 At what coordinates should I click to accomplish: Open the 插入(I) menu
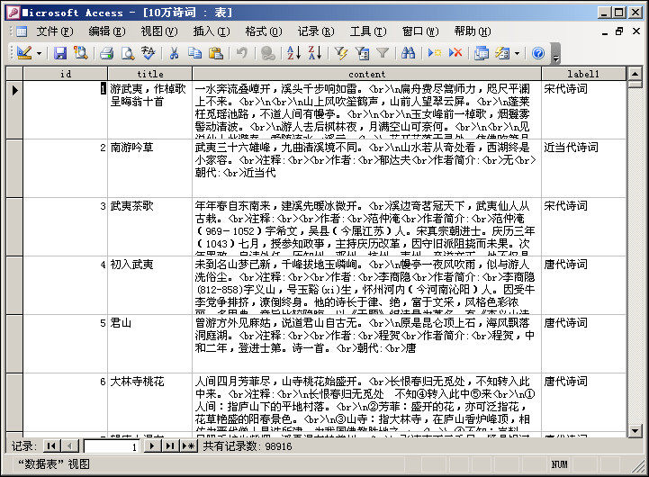[212, 31]
